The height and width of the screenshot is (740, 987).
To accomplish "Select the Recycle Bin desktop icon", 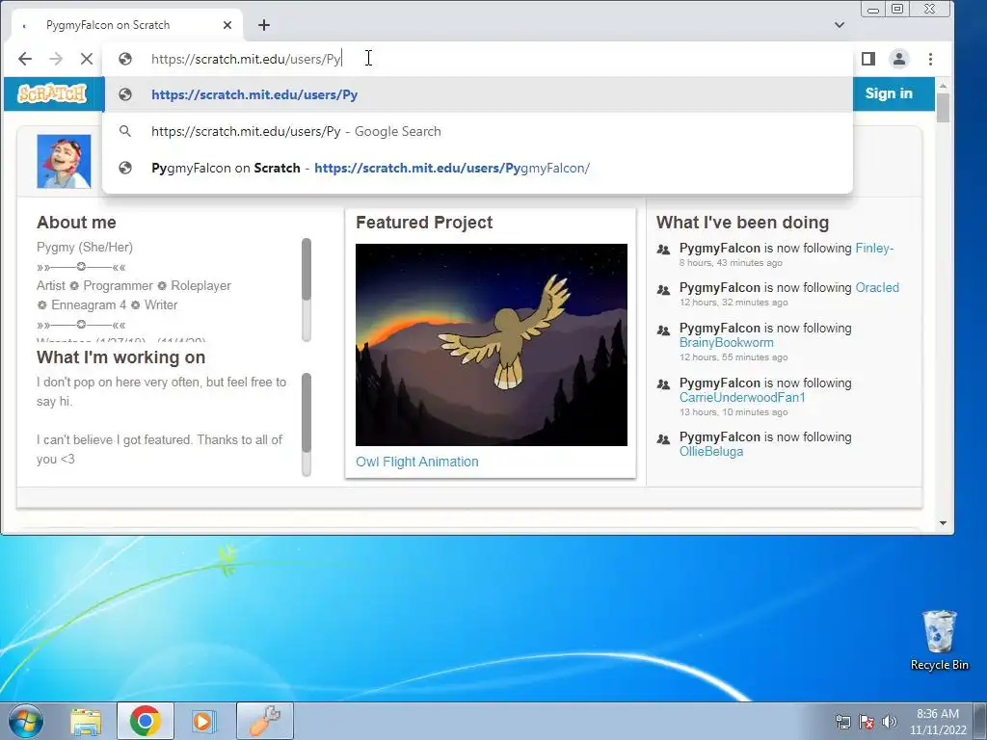I will [x=939, y=640].
